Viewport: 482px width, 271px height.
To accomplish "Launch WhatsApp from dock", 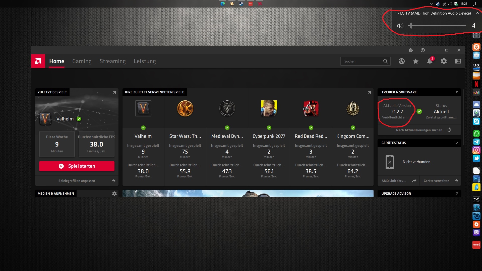I will point(476,133).
